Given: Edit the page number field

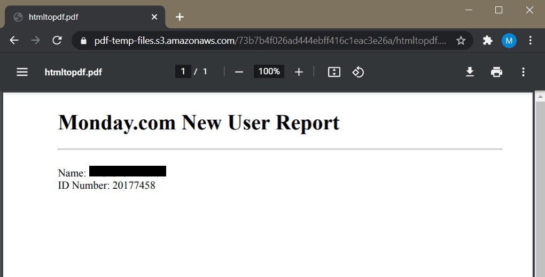Looking at the screenshot, I should click(183, 72).
